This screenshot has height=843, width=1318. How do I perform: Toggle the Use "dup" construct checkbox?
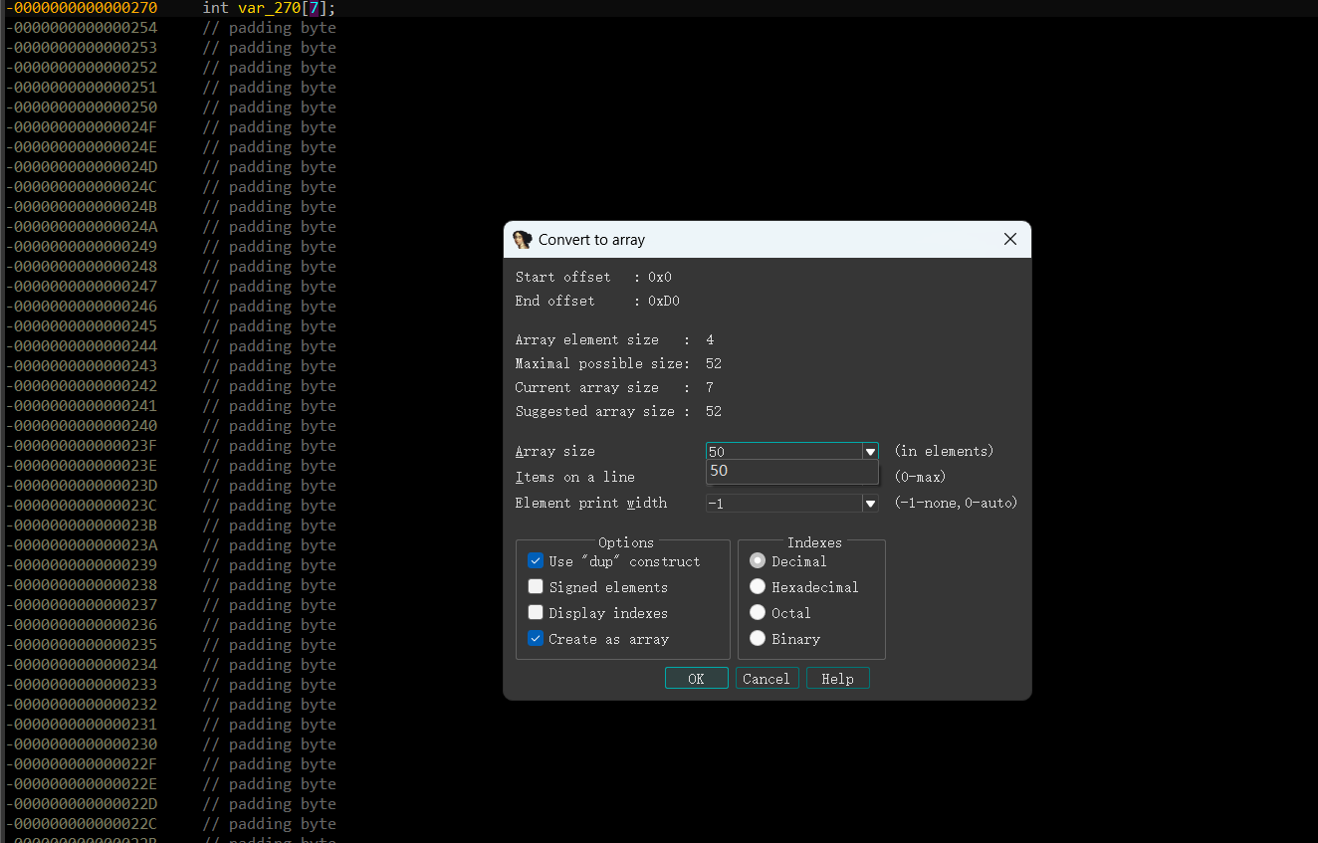536,561
